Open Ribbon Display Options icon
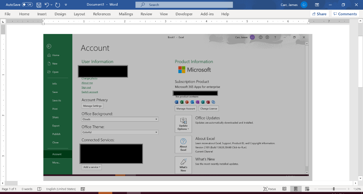 coord(317,4)
